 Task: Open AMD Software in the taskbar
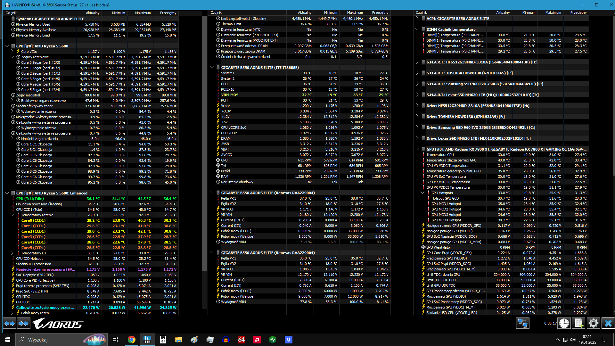tap(257, 340)
